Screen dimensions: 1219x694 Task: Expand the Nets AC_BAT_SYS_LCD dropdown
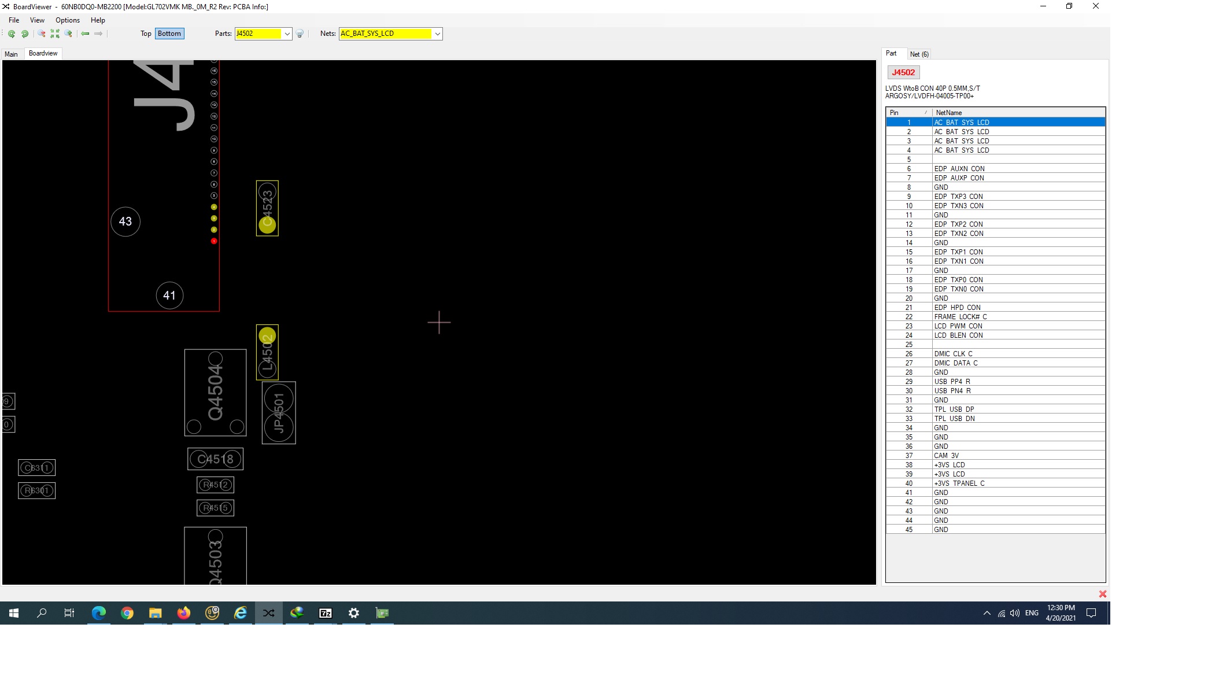(438, 34)
